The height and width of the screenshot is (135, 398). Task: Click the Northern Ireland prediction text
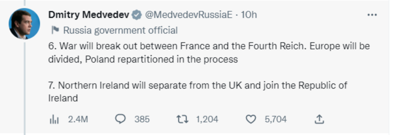(198, 92)
